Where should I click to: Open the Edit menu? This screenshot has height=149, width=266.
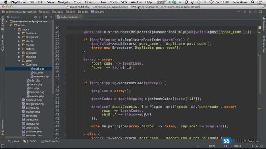[41, 2]
